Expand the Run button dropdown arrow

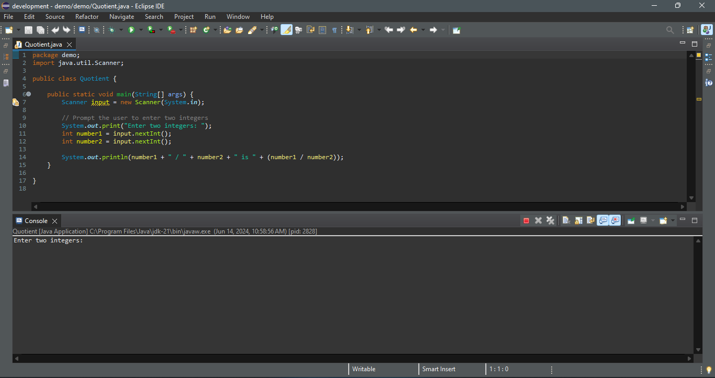141,30
